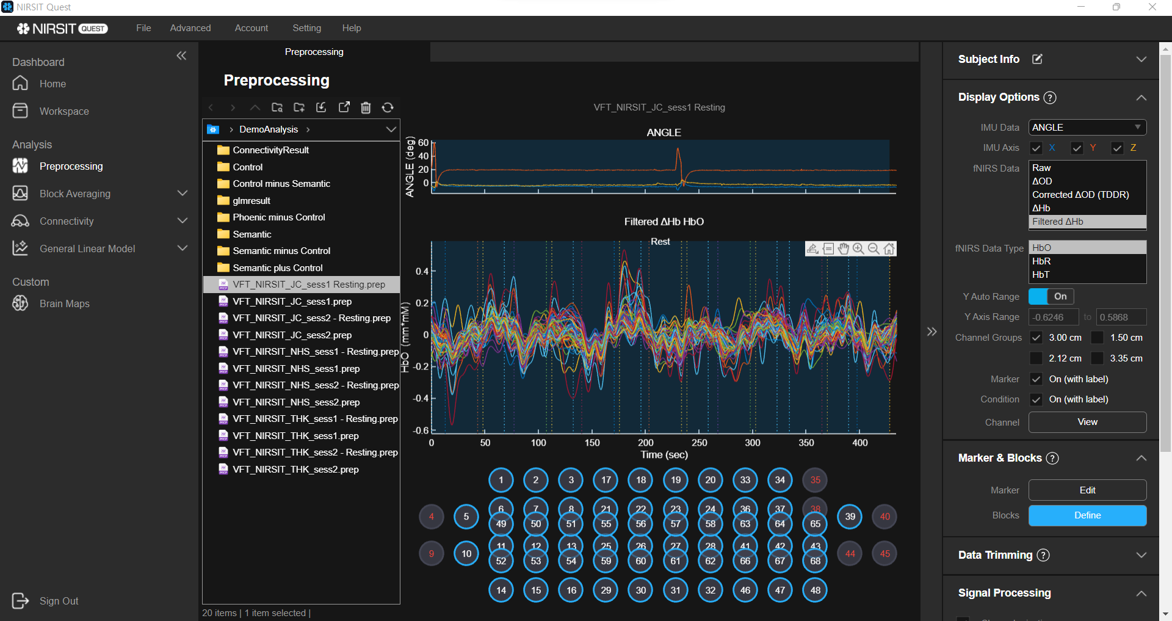Click the search folder icon in file toolbar
The height and width of the screenshot is (621, 1172).
click(x=277, y=107)
